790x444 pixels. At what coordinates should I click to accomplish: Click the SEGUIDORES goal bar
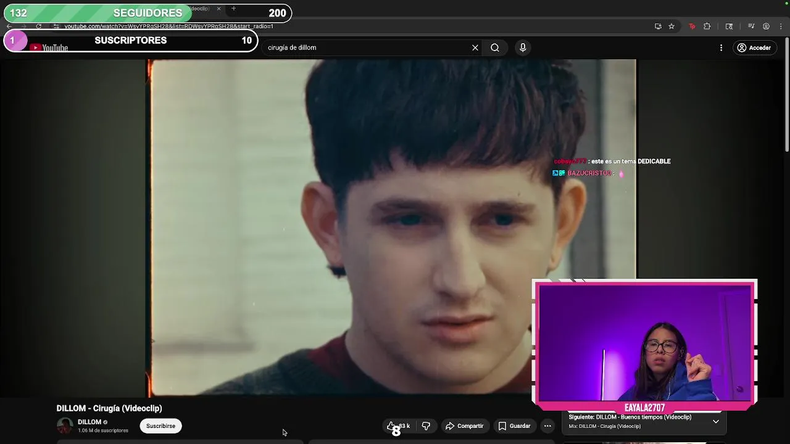[x=148, y=13]
